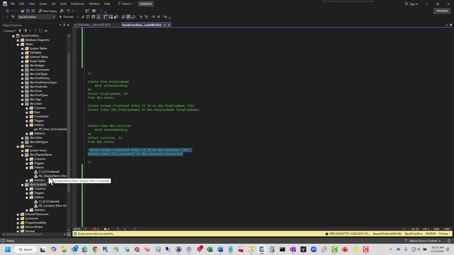Screen dimensions: 454x255
Task: Toggle the Results to Grid button
Action: [128, 17]
